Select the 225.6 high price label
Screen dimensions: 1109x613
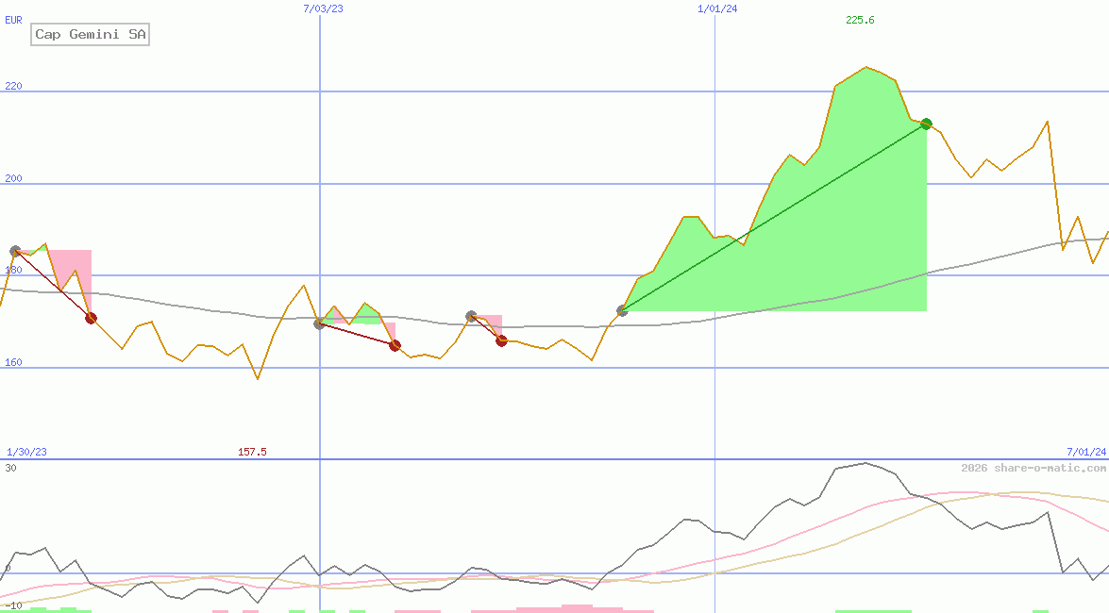click(860, 20)
